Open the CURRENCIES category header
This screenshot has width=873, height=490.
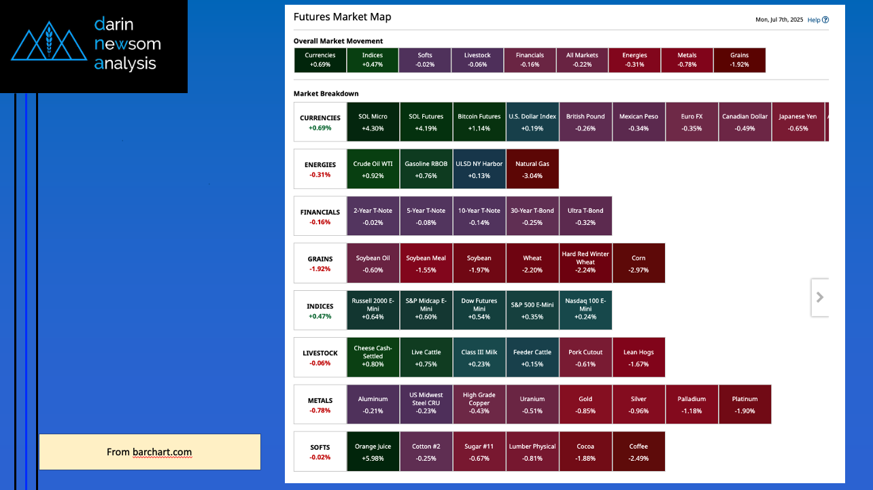pos(320,122)
